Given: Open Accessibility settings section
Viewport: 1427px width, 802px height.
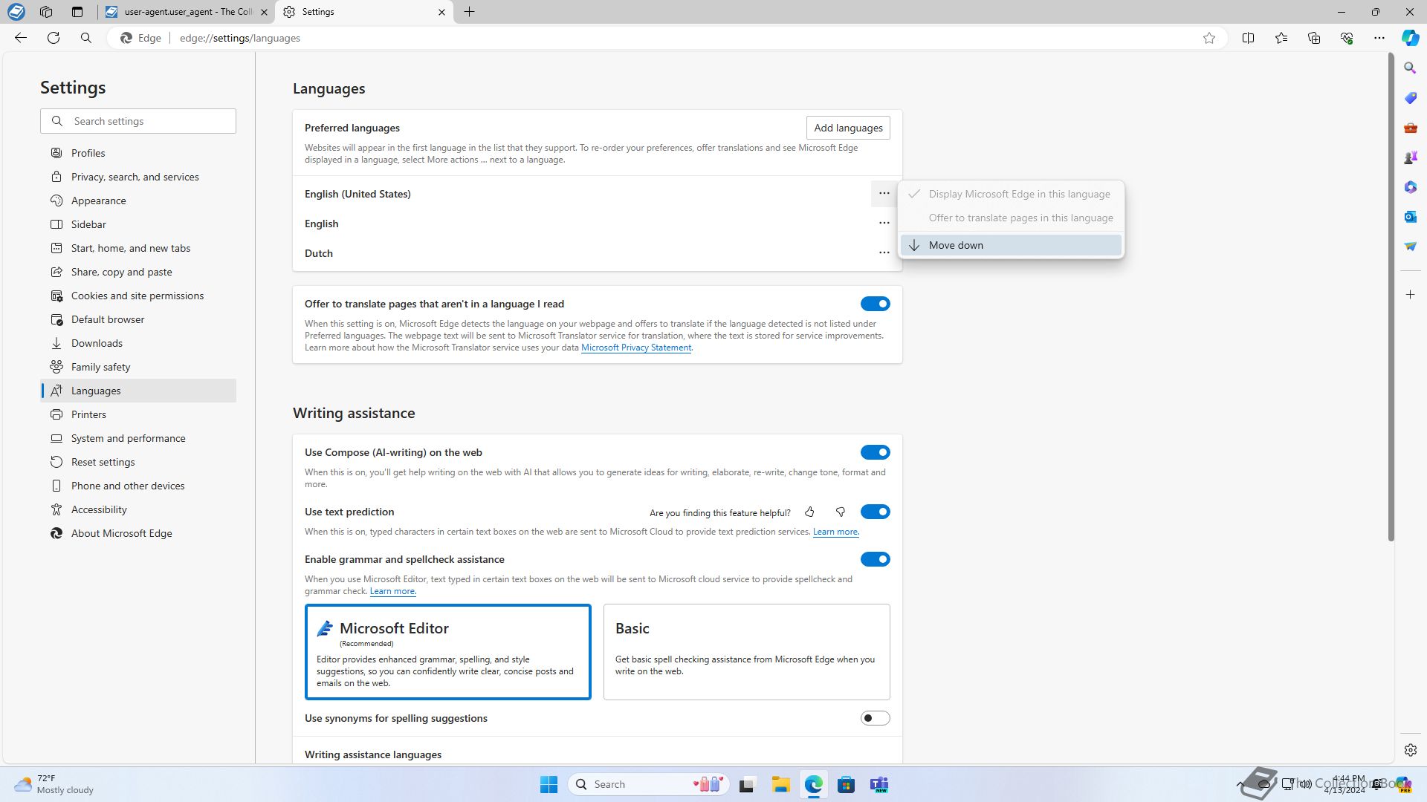Looking at the screenshot, I should pos(138,509).
